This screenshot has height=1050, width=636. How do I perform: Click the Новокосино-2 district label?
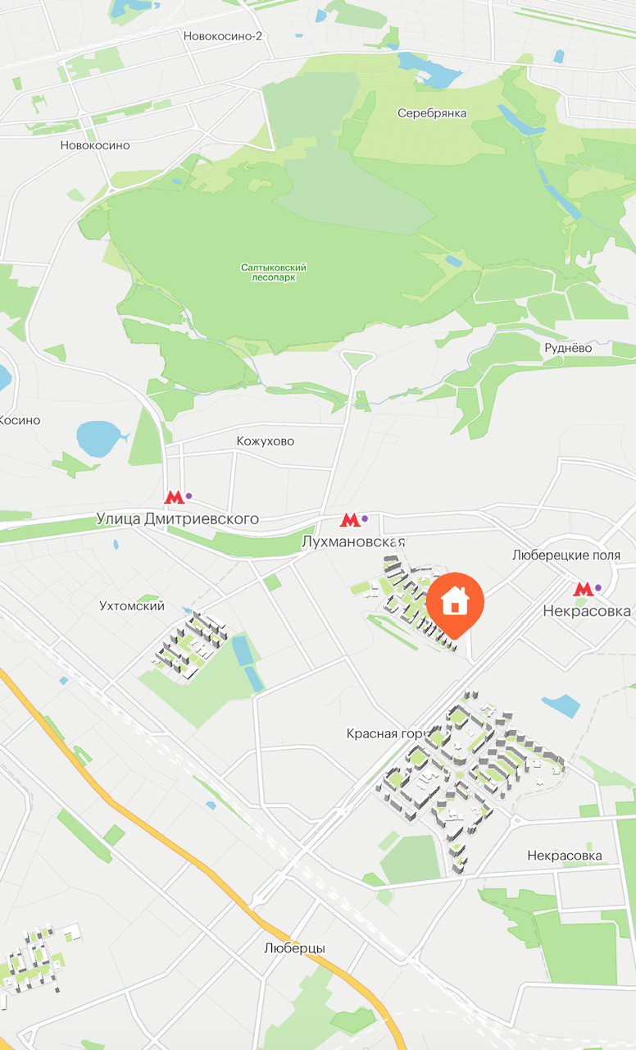pyautogui.click(x=223, y=35)
